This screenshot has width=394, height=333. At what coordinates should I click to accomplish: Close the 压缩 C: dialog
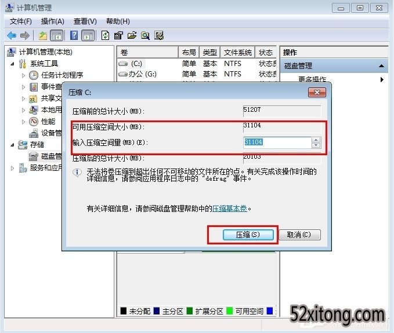[x=317, y=92]
